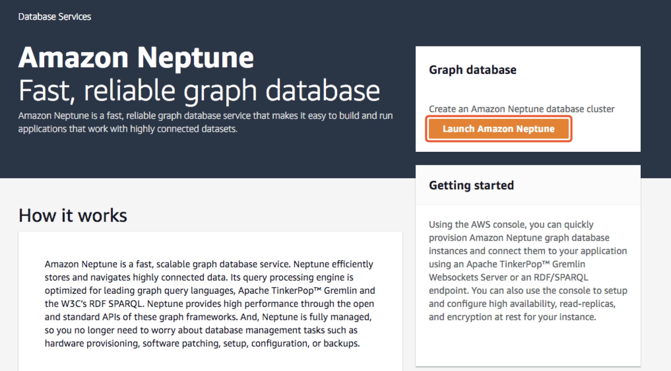
Task: Click read-replicas text in Getting started panel
Action: click(x=587, y=304)
